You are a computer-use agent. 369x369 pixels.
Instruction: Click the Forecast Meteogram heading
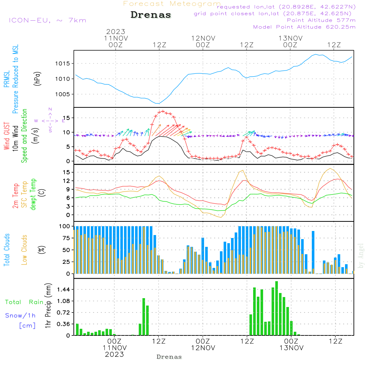pyautogui.click(x=172, y=4)
